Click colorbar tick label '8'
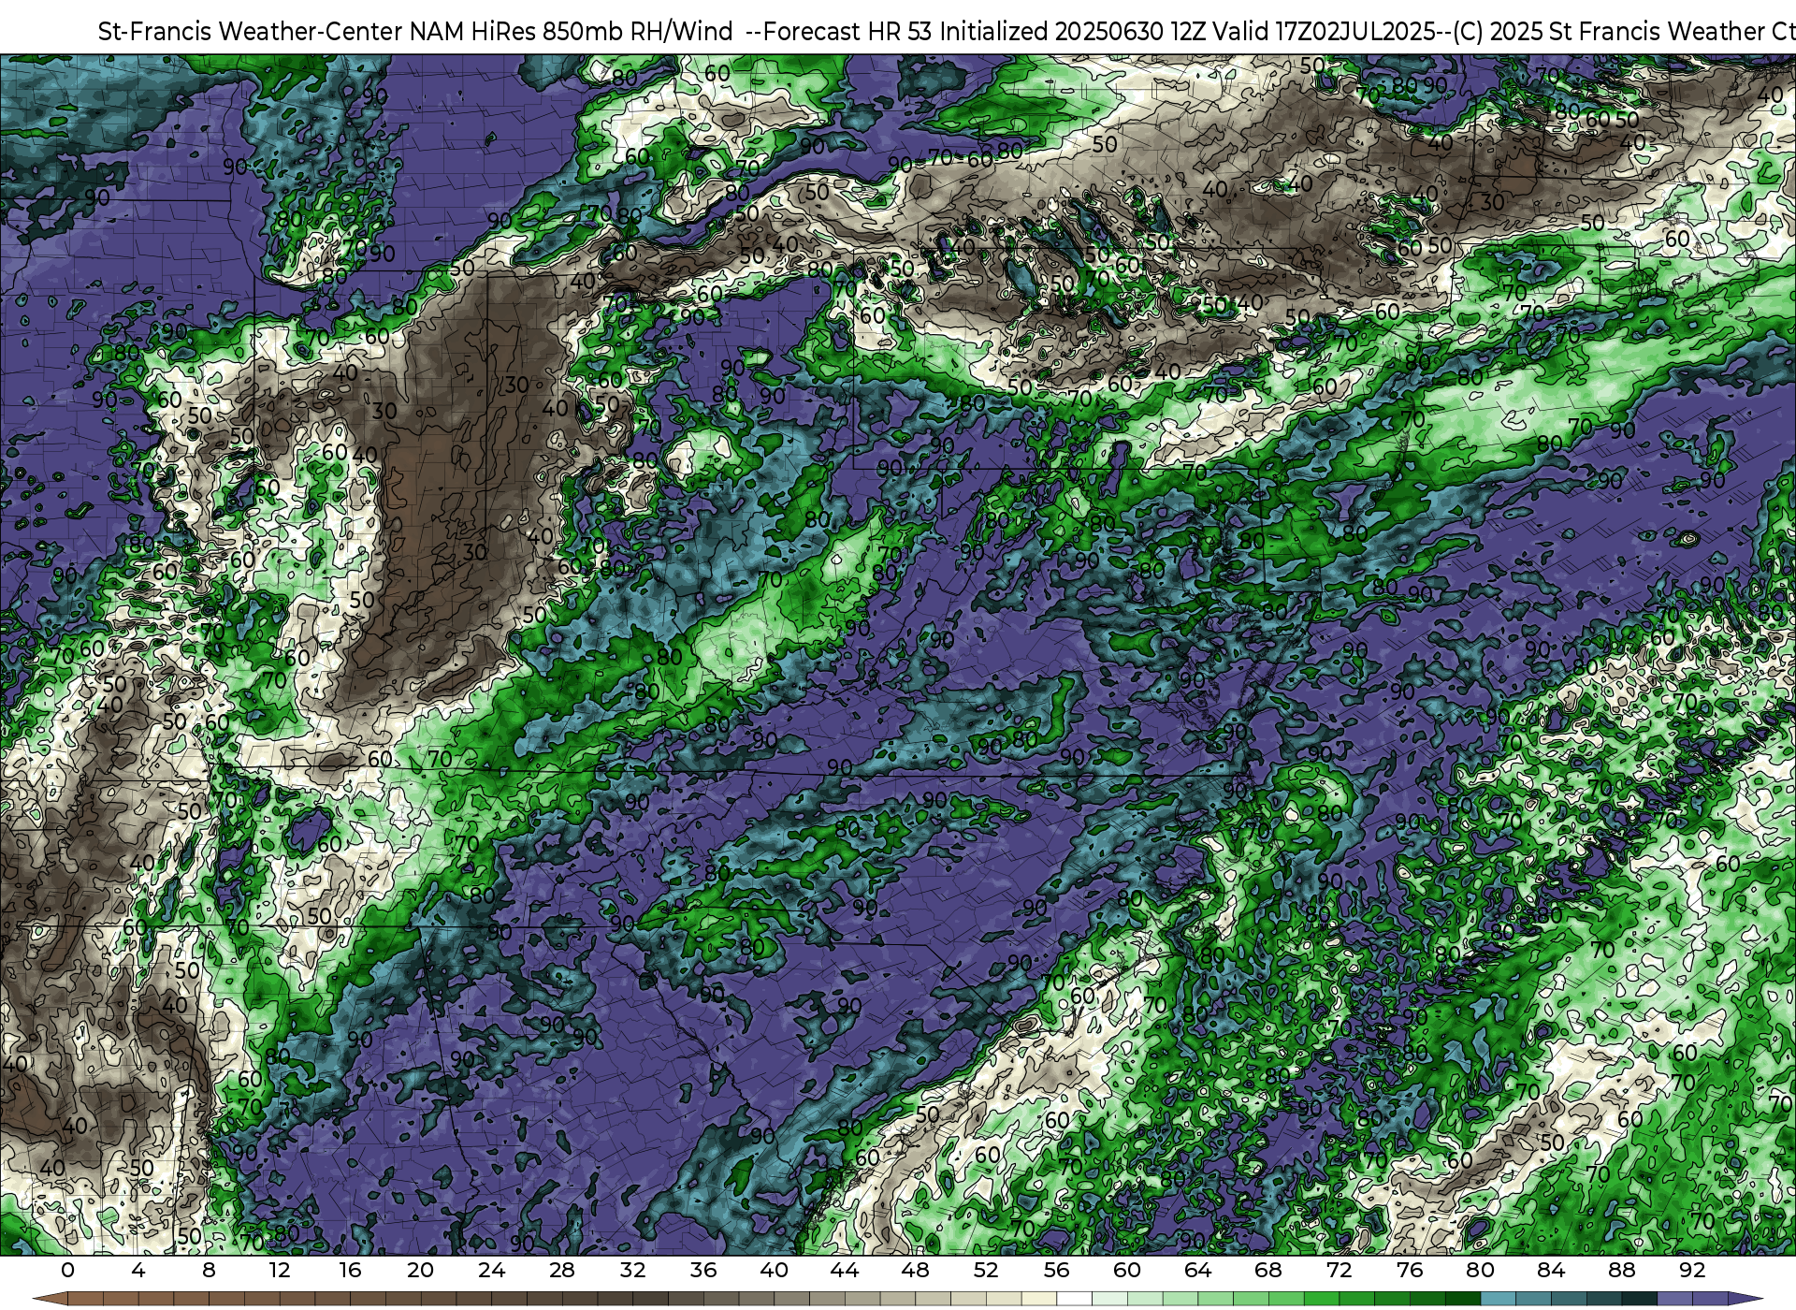The height and width of the screenshot is (1310, 1796). tap(209, 1270)
